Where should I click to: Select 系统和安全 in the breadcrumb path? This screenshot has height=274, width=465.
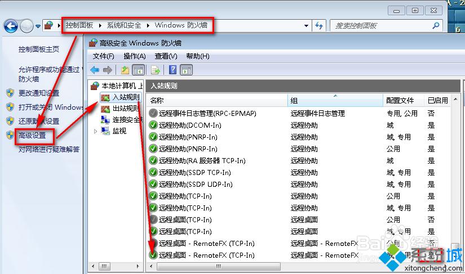124,25
